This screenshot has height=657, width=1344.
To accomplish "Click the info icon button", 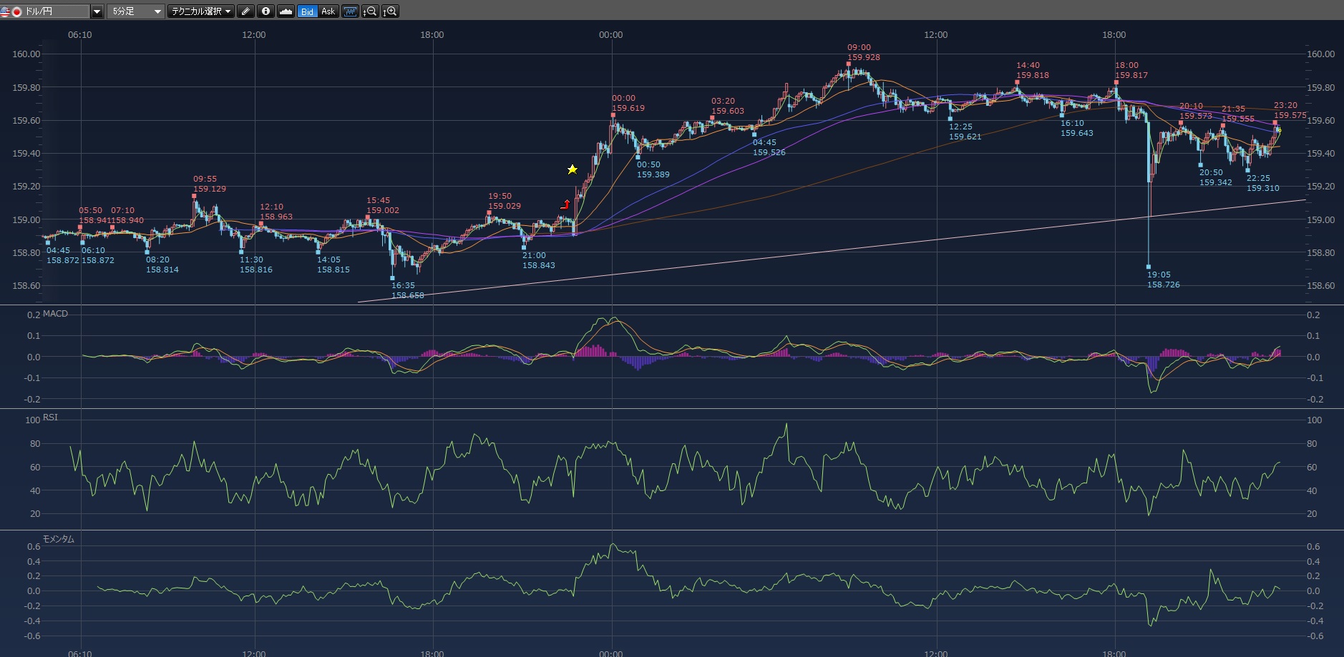I will pyautogui.click(x=266, y=11).
